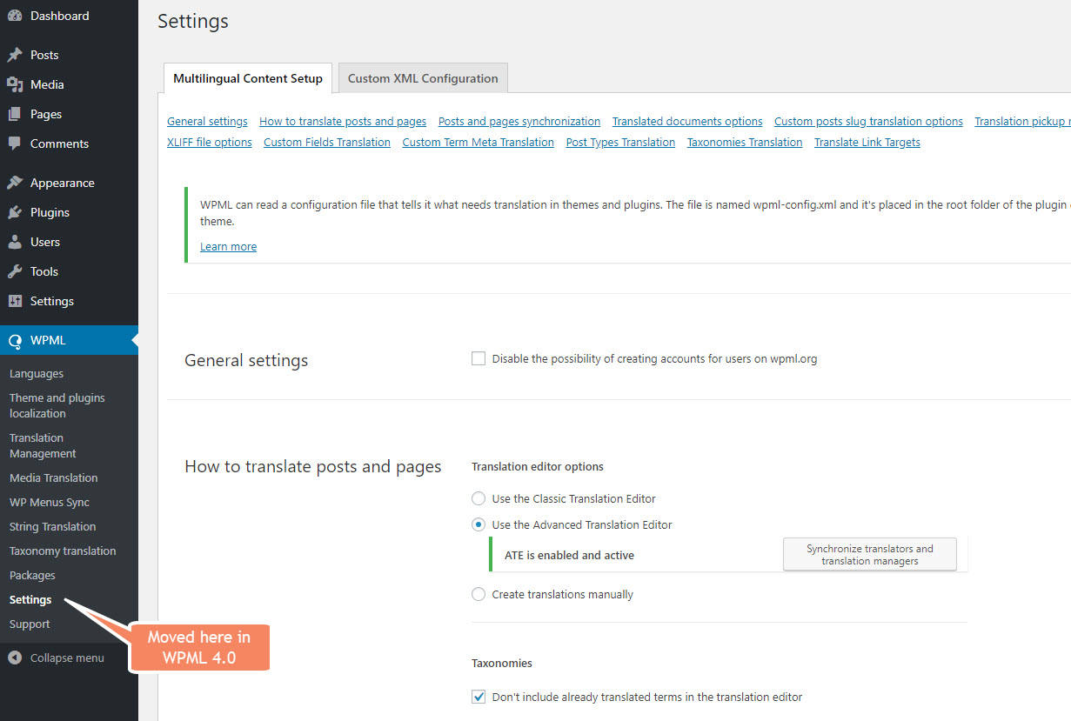Click the Posts pushpin icon
This screenshot has width=1071, height=721.
[x=15, y=55]
